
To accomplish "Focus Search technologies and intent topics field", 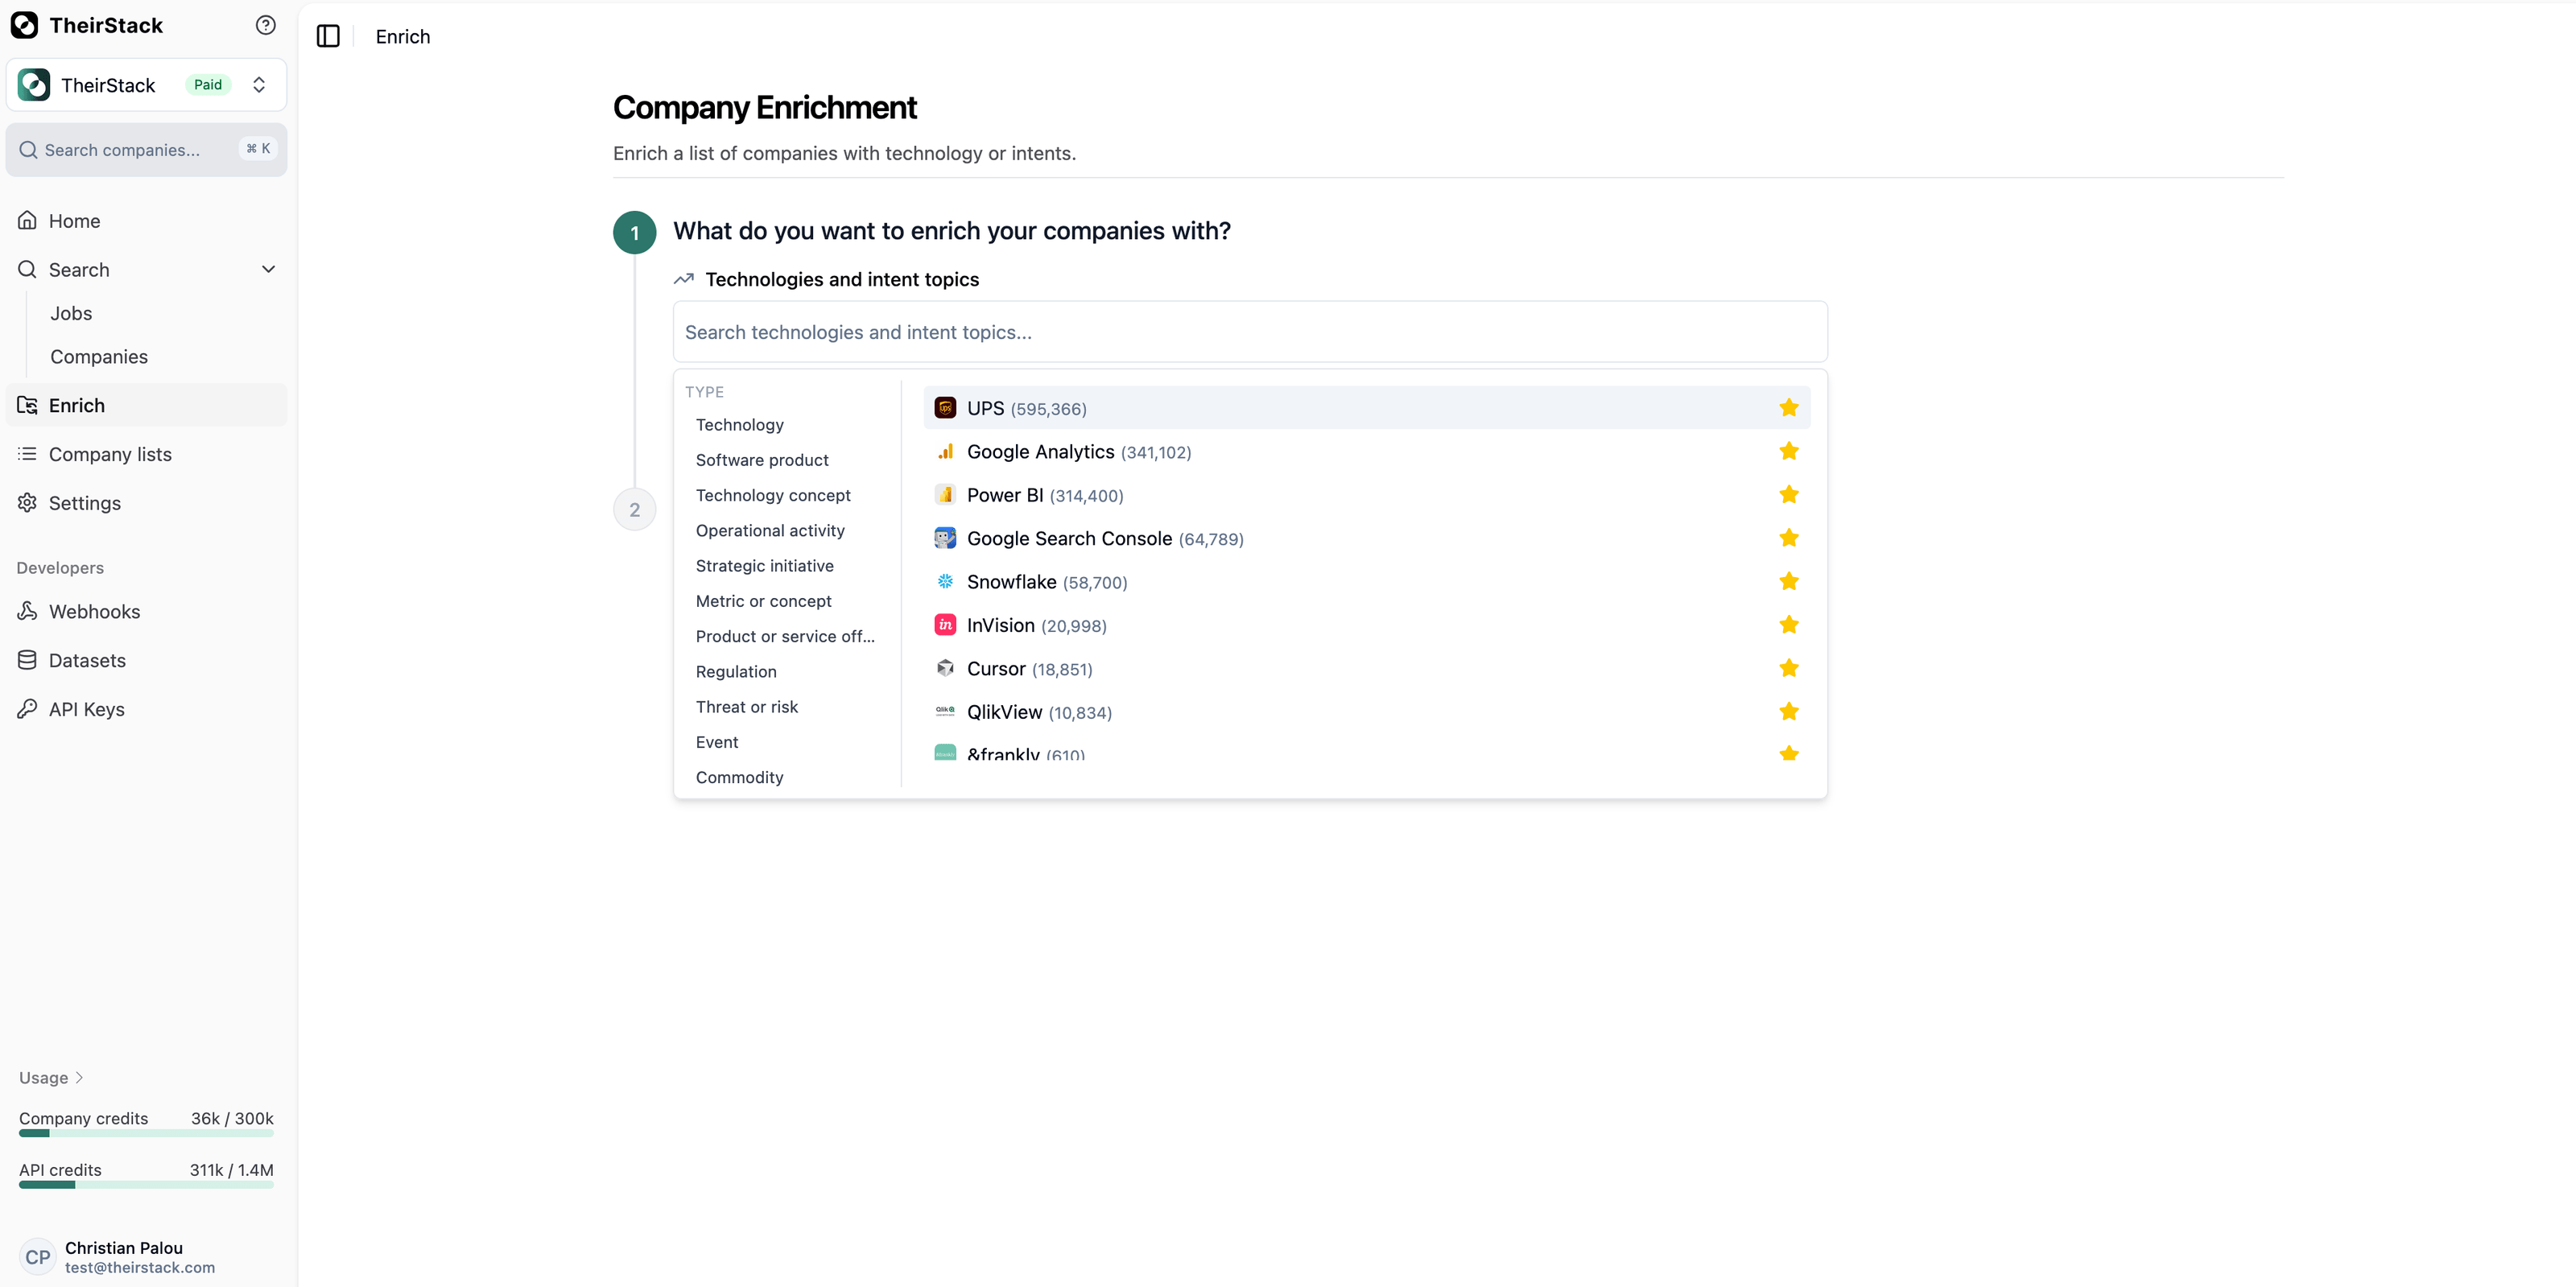I will coord(1250,332).
